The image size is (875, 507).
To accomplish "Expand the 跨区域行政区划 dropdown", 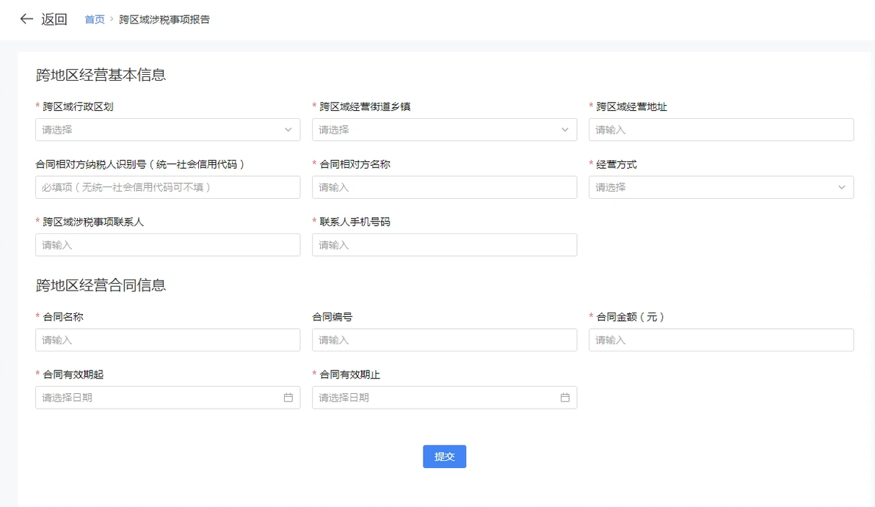I will click(167, 130).
